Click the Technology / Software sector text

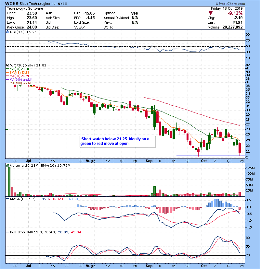25,8
